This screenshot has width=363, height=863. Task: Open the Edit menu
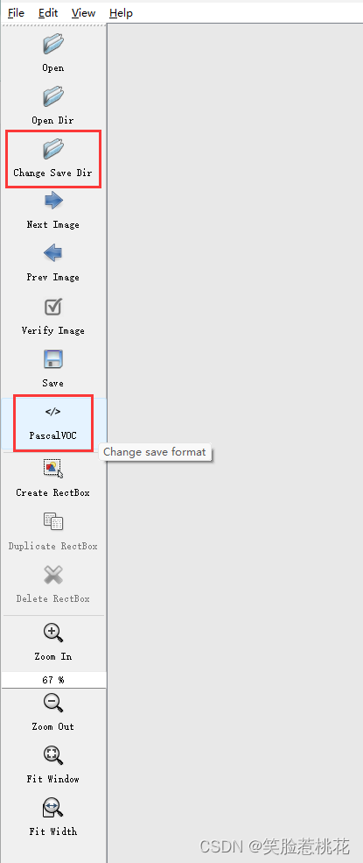pos(48,12)
